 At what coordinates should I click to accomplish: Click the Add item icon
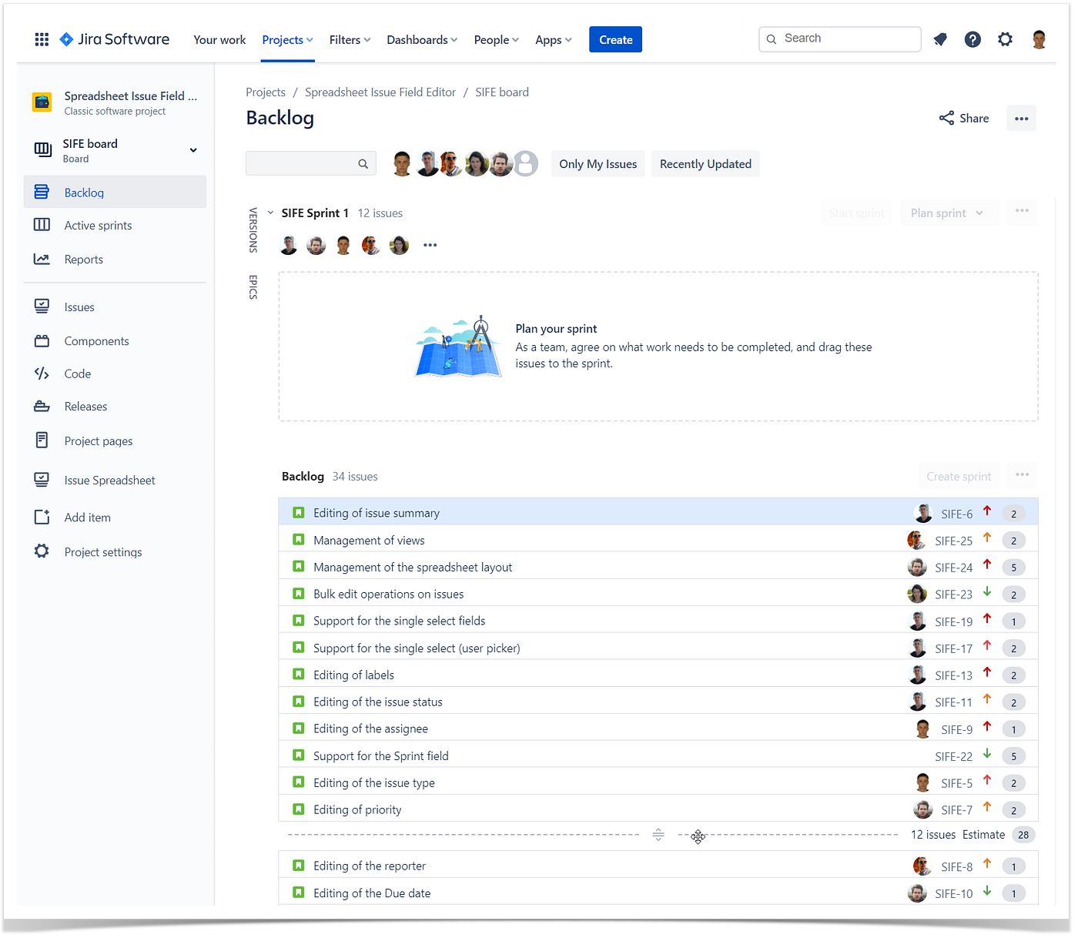coord(42,517)
